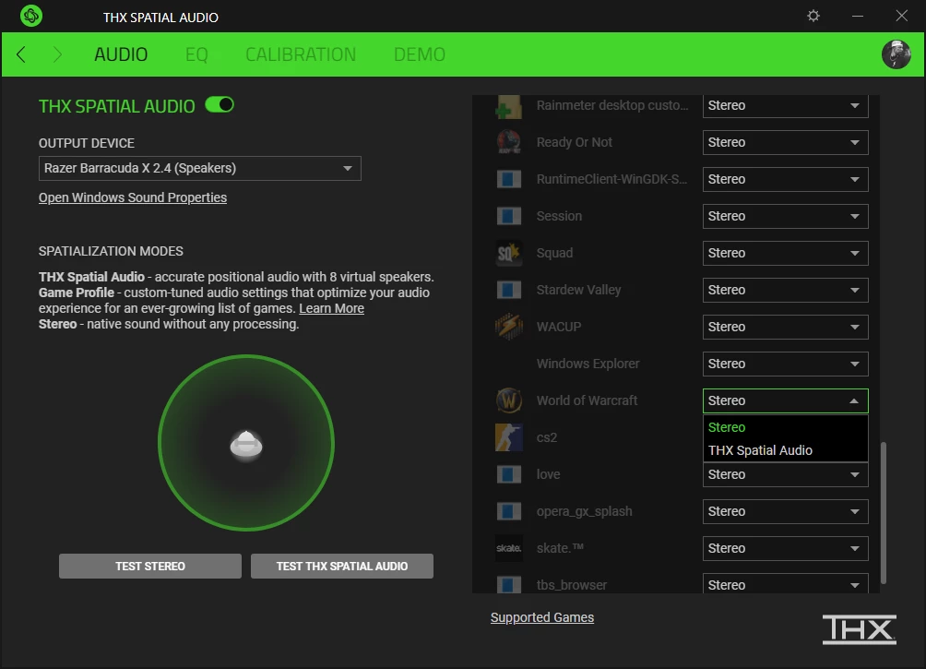Screen dimensions: 926x669
Task: Open tbs_browser audio mode dropdown
Action: pyautogui.click(x=786, y=584)
